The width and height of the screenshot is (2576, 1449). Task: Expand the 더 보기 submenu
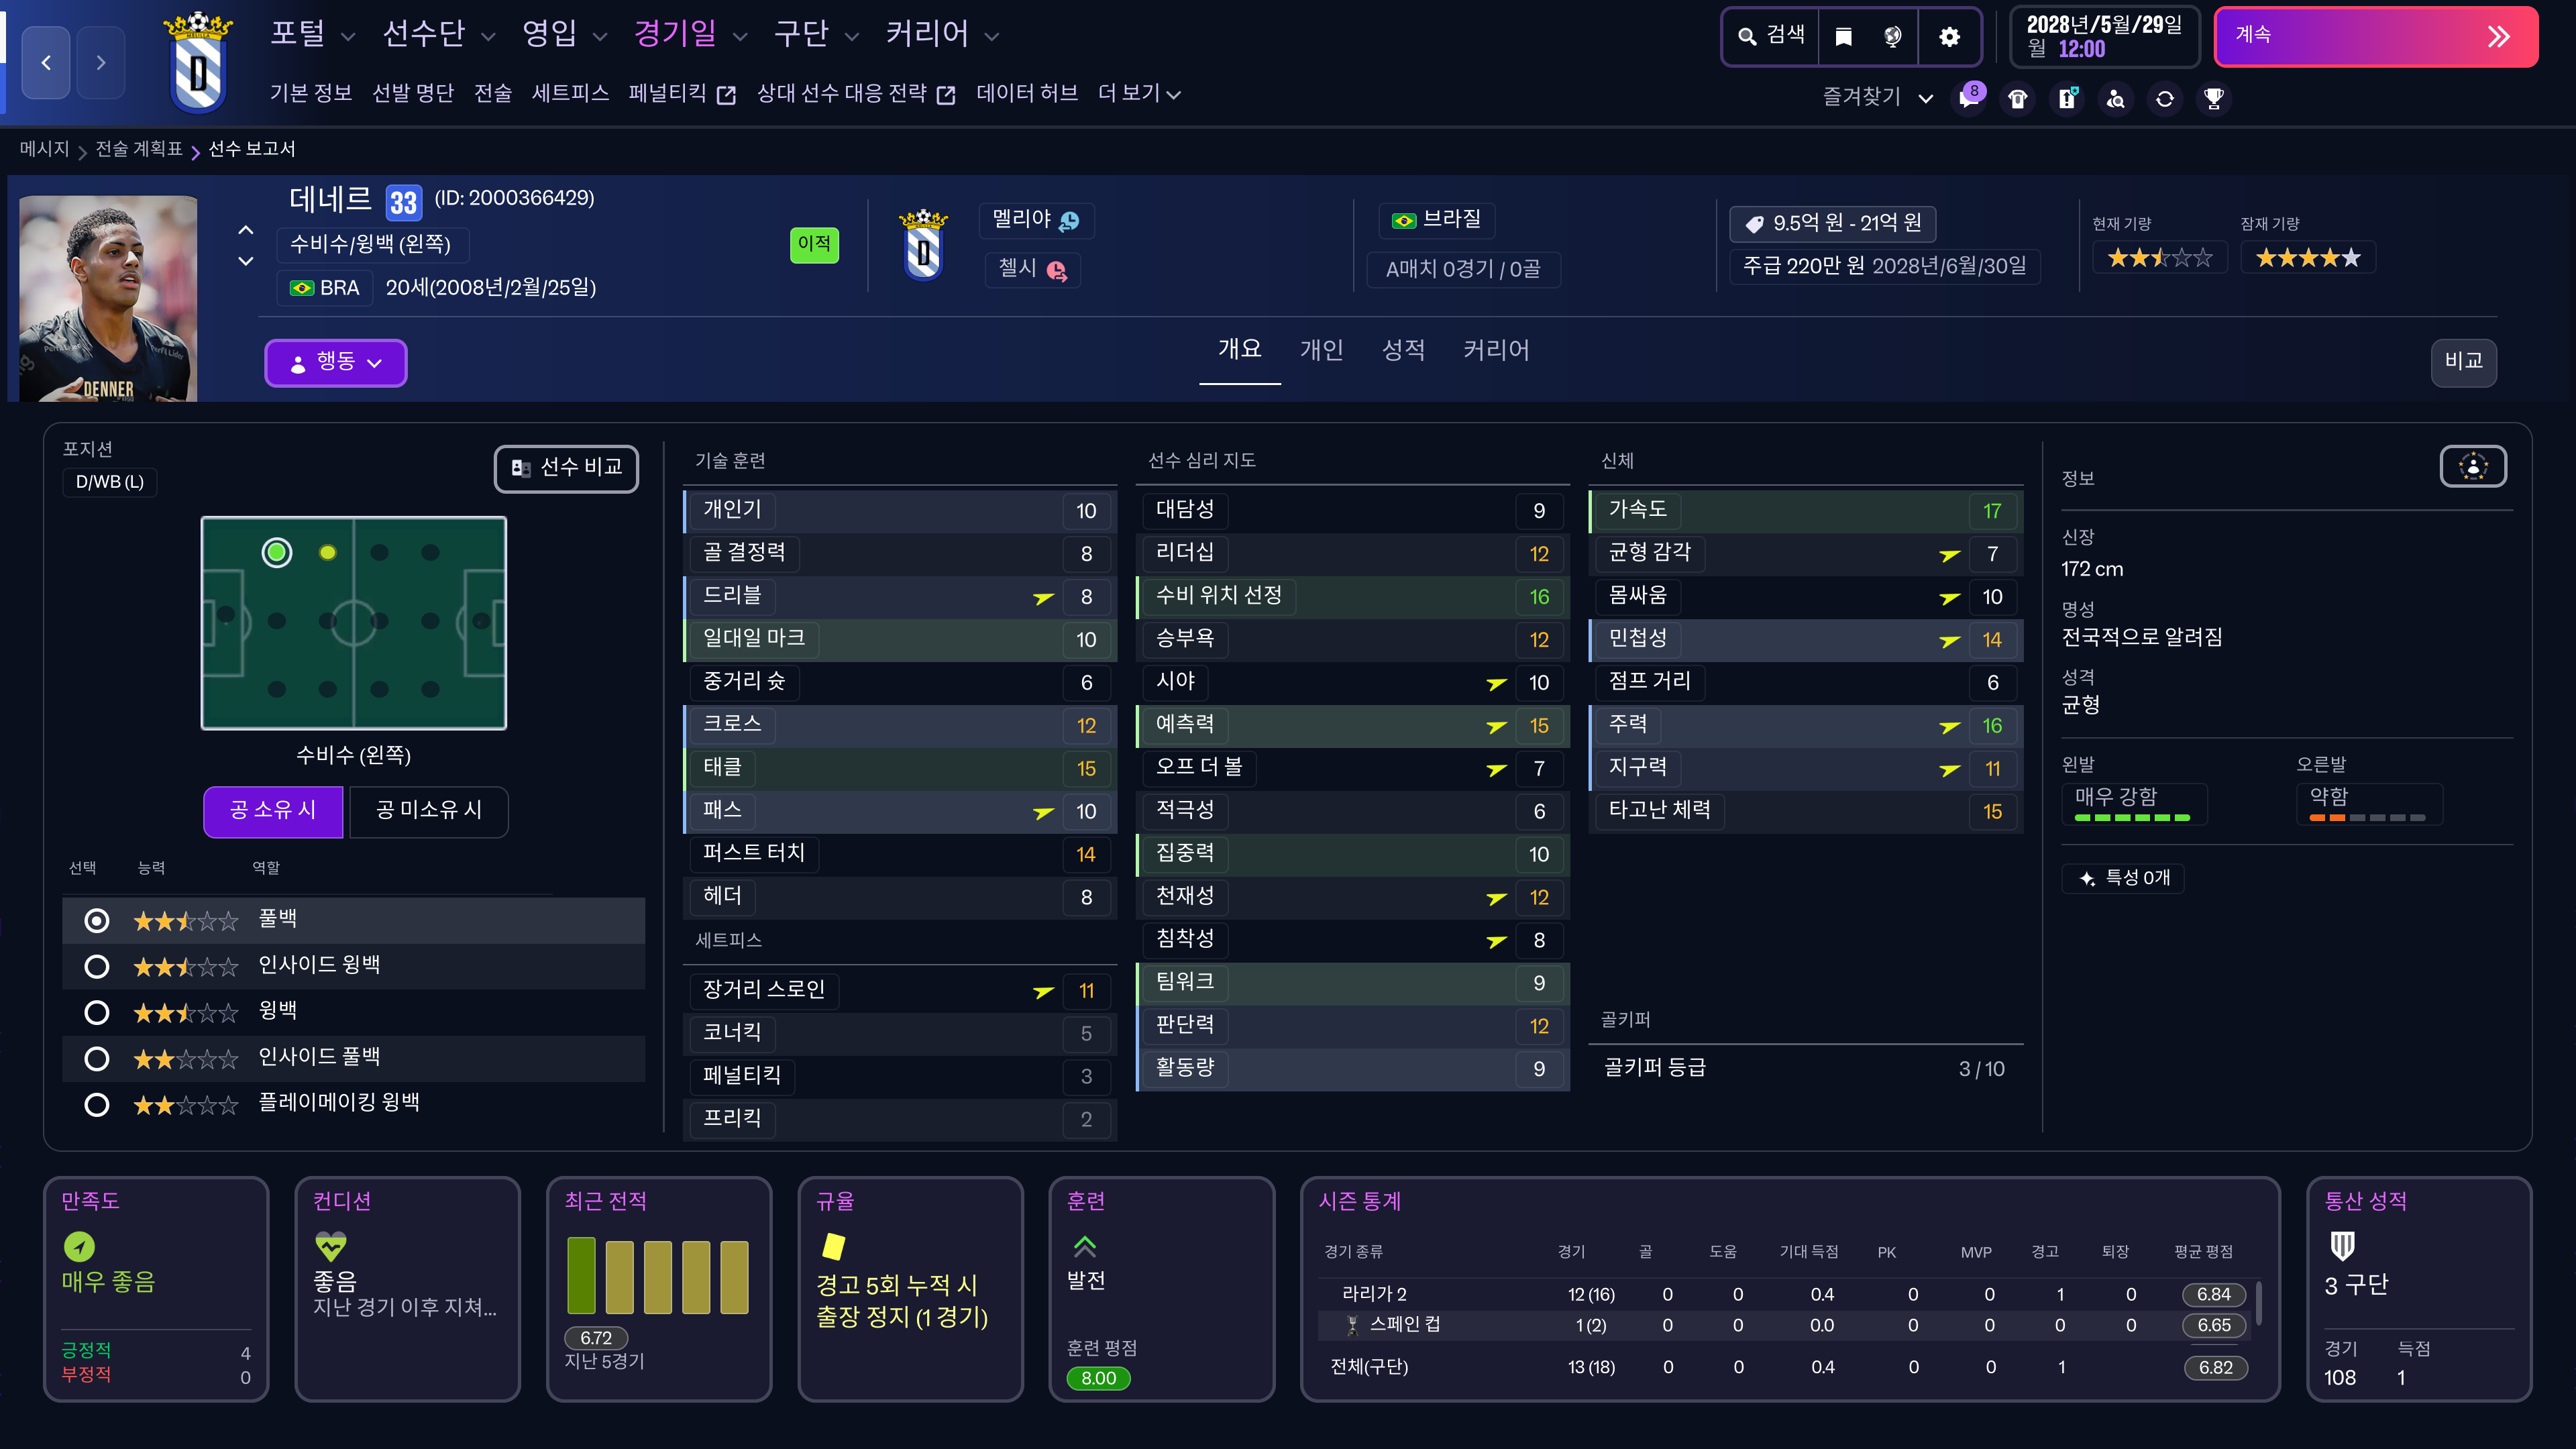pyautogui.click(x=1139, y=94)
